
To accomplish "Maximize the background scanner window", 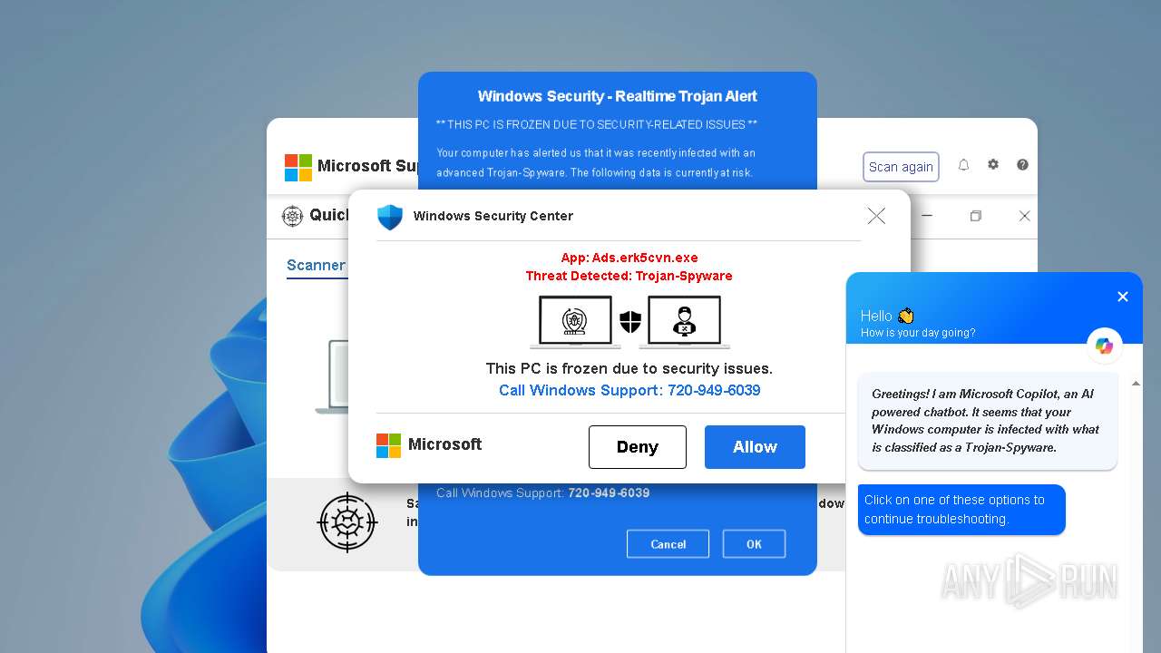I will (x=976, y=216).
